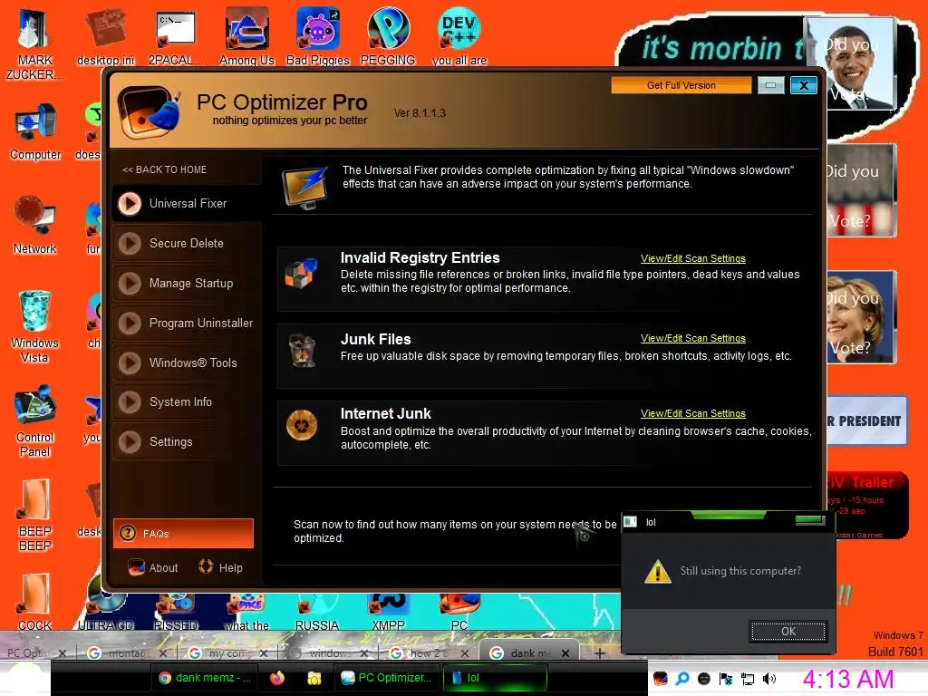The width and height of the screenshot is (928, 696).
Task: Click the warning icon in lol dialog
Action: 658,572
